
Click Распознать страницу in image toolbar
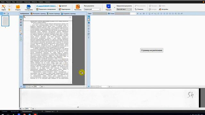coord(38,13)
